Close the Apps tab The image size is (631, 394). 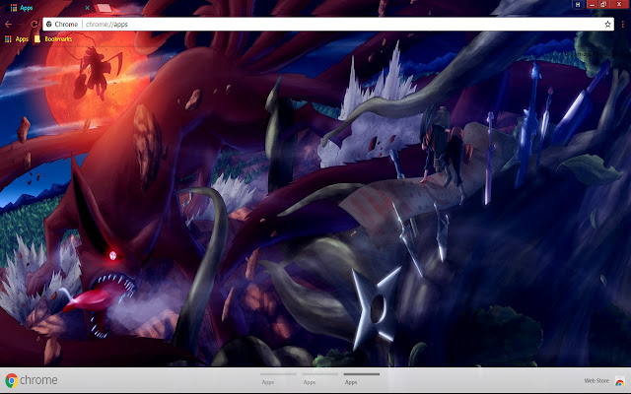pyautogui.click(x=88, y=8)
